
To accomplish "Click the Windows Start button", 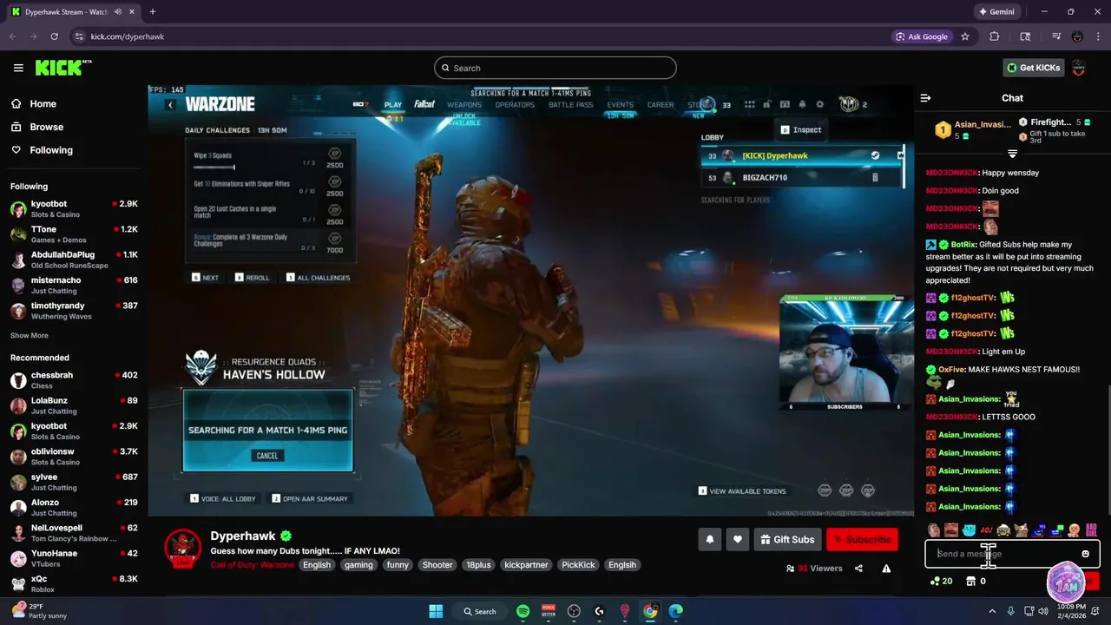I will coord(436,611).
